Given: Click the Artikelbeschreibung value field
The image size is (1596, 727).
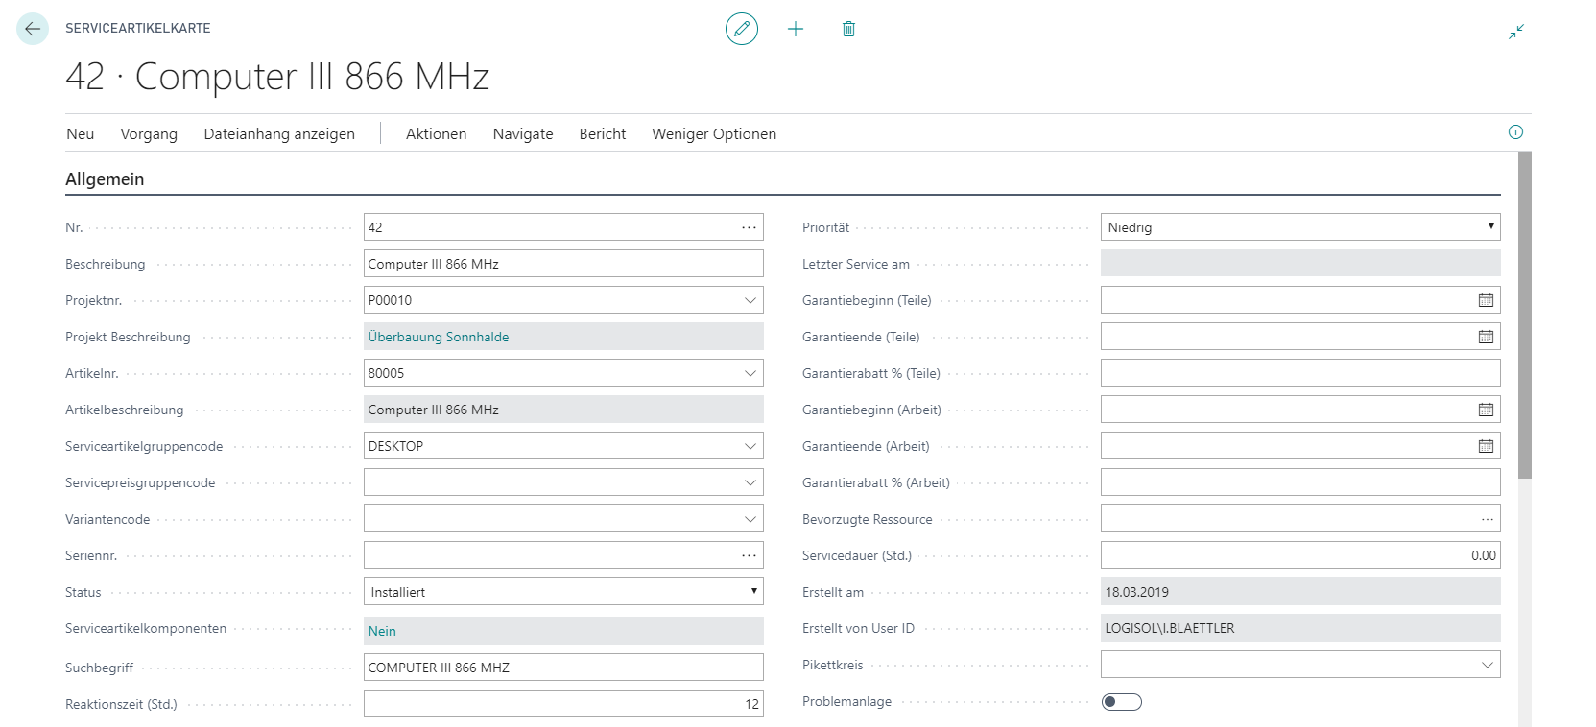Looking at the screenshot, I should click(x=563, y=410).
